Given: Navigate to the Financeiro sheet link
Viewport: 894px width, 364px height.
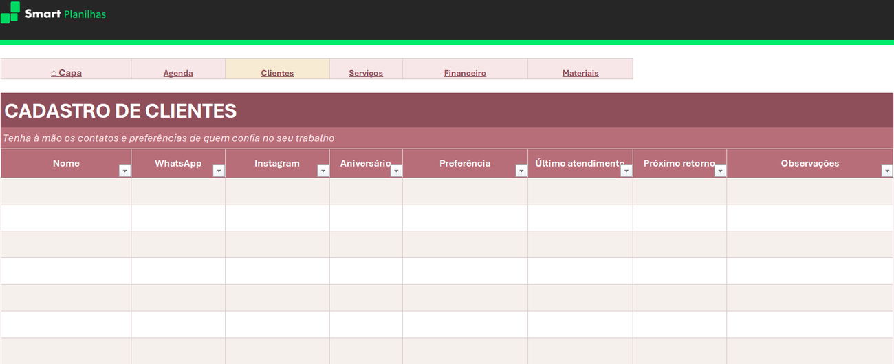Looking at the screenshot, I should click(465, 73).
